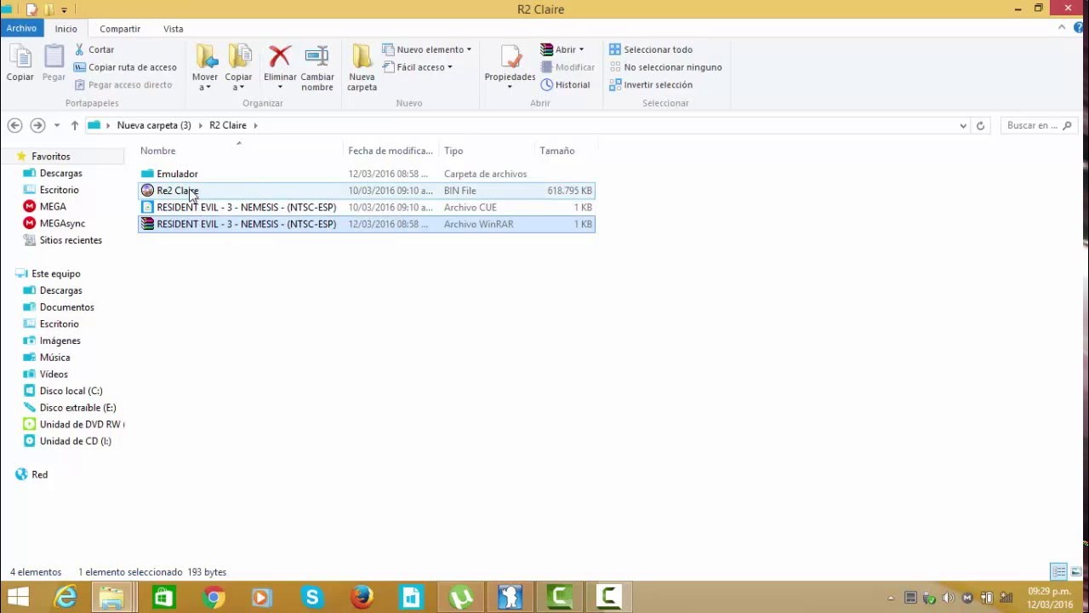
Task: Click No seleccionar ninguno
Action: tap(665, 67)
